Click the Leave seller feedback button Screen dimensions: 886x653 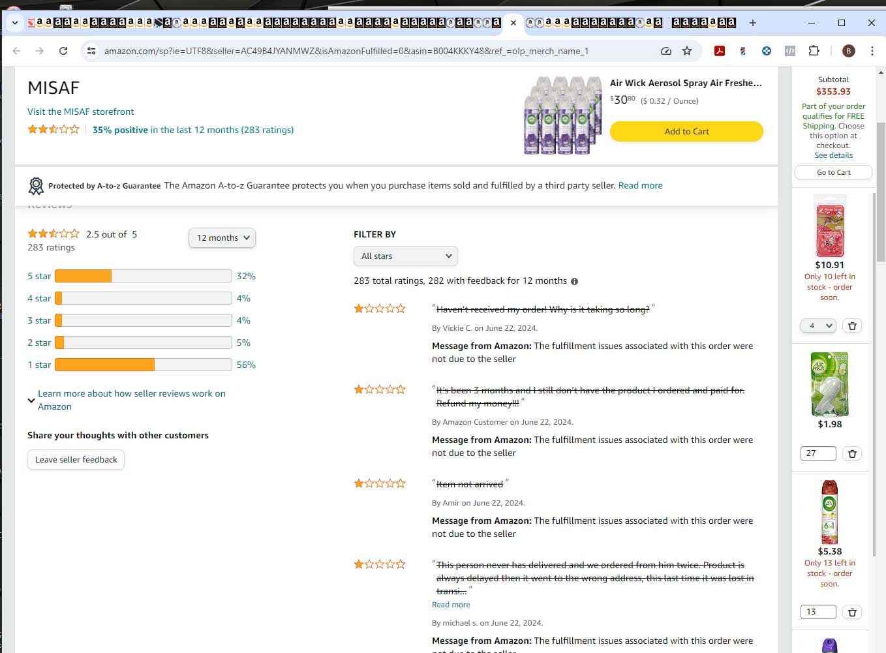pyautogui.click(x=76, y=459)
